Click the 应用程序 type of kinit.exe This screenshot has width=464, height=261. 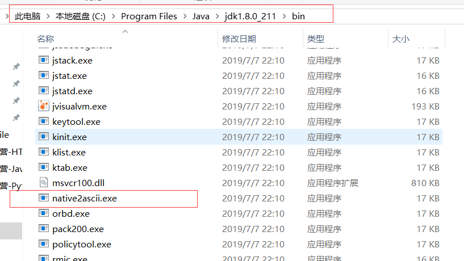click(324, 137)
